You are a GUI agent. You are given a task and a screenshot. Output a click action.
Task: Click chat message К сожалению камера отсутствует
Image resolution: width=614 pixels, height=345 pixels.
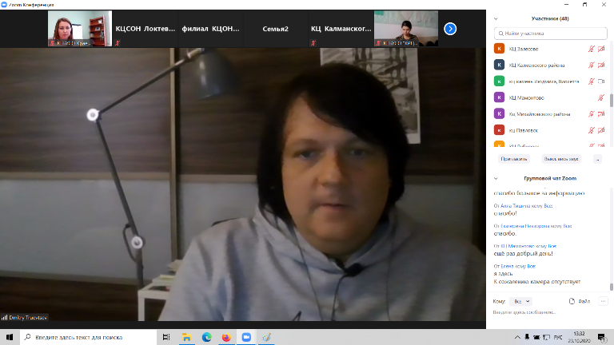(x=537, y=282)
